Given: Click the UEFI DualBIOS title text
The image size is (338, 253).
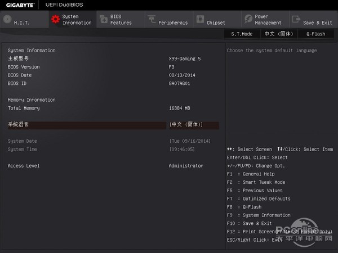Looking at the screenshot, I should (x=64, y=4).
